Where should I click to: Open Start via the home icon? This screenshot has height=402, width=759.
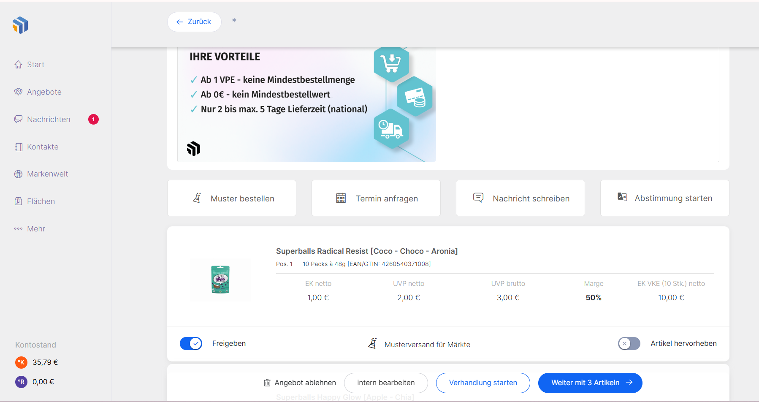[x=18, y=65]
